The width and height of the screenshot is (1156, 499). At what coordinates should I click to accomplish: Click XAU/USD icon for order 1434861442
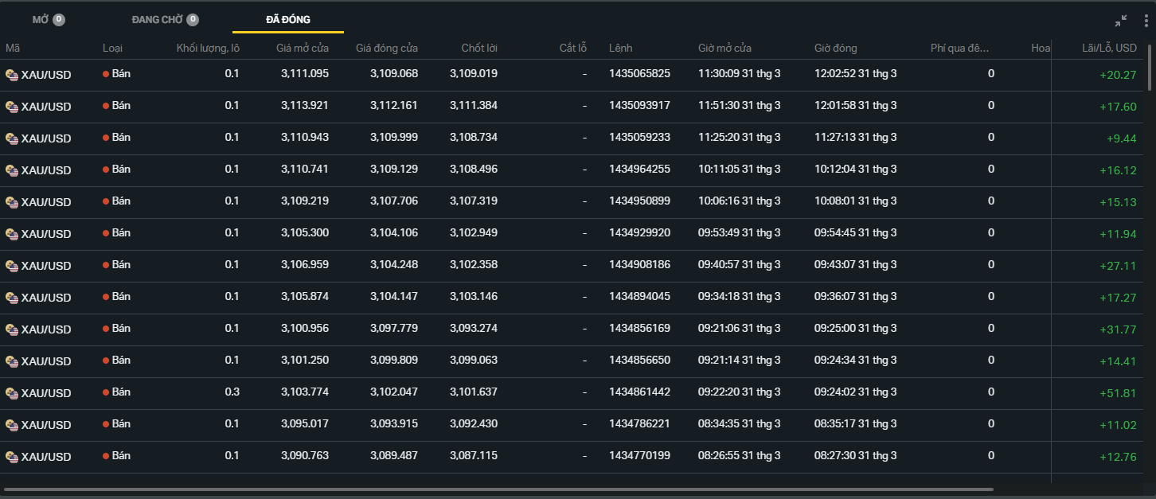[12, 393]
